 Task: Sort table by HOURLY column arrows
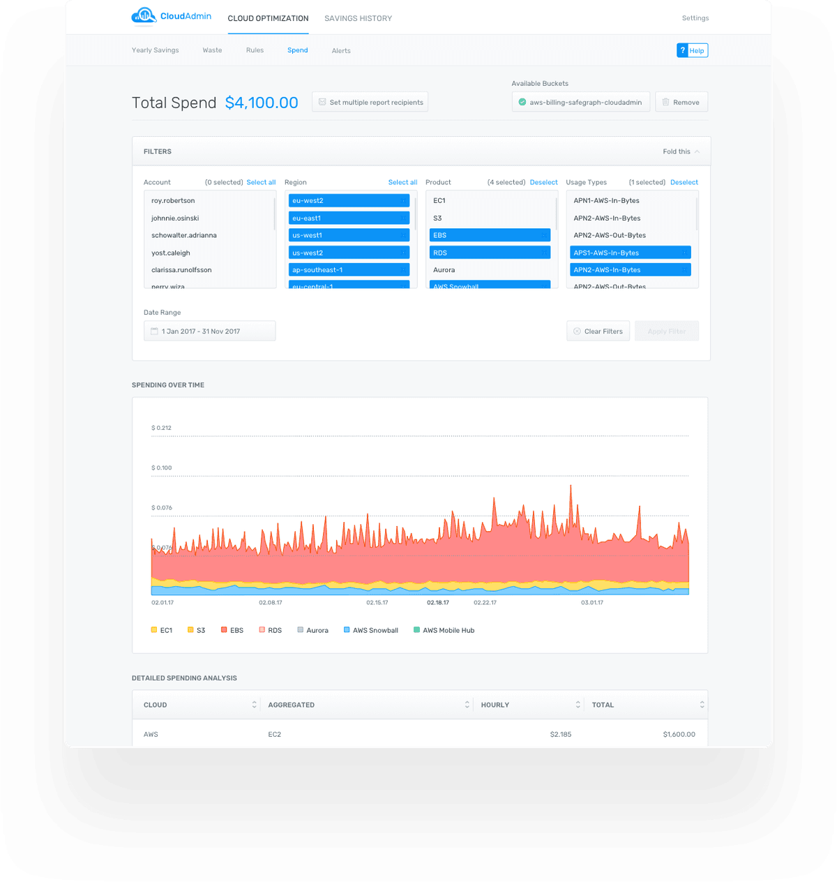[x=578, y=705]
